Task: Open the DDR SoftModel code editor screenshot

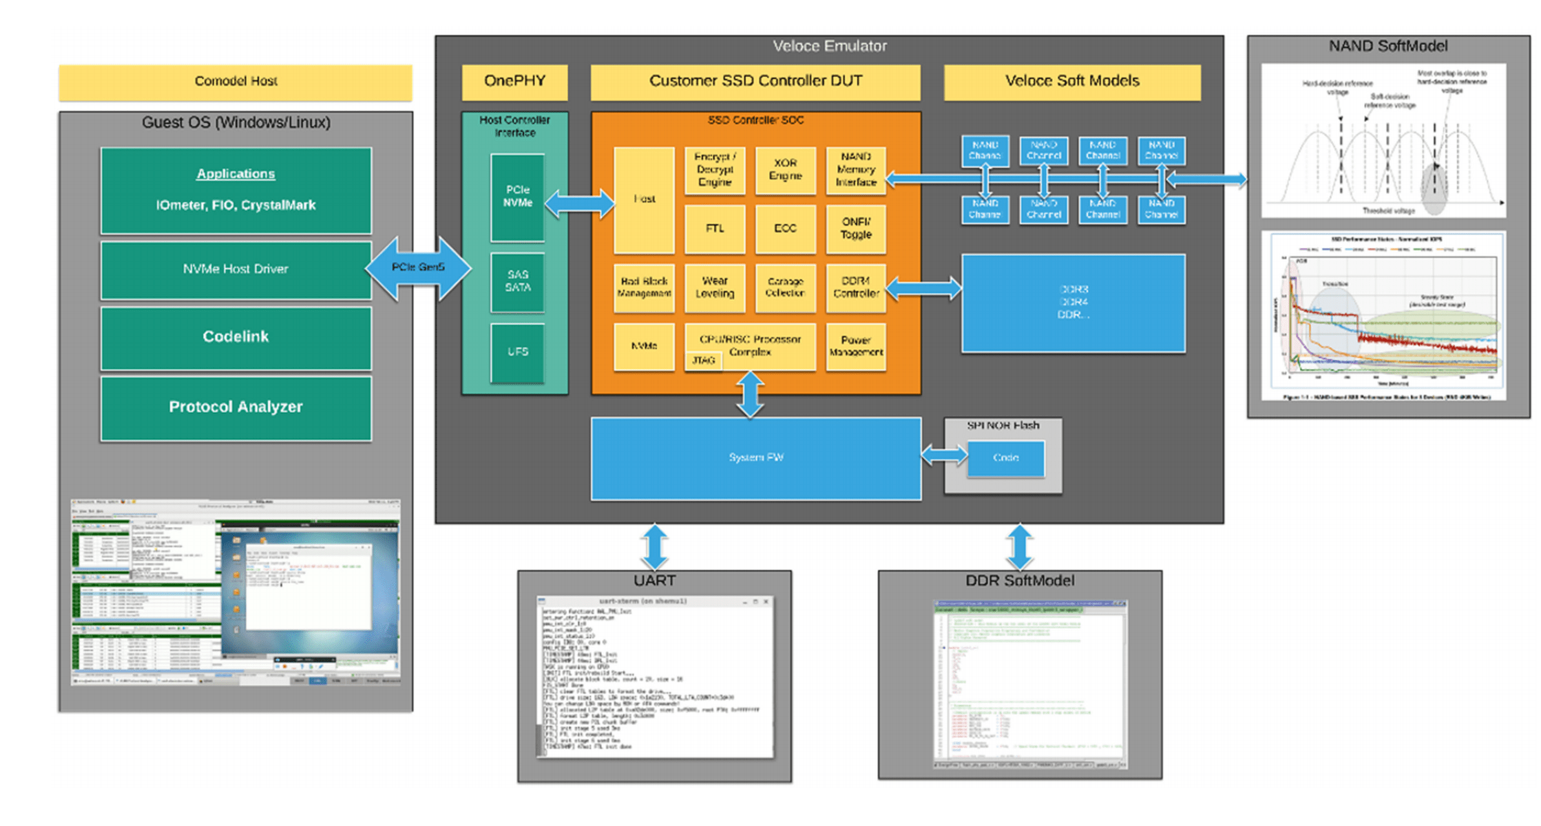Action: (x=1030, y=685)
